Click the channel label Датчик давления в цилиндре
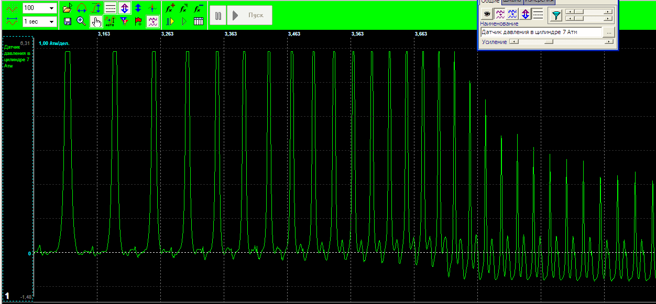The height and width of the screenshot is (304, 656). (17, 57)
